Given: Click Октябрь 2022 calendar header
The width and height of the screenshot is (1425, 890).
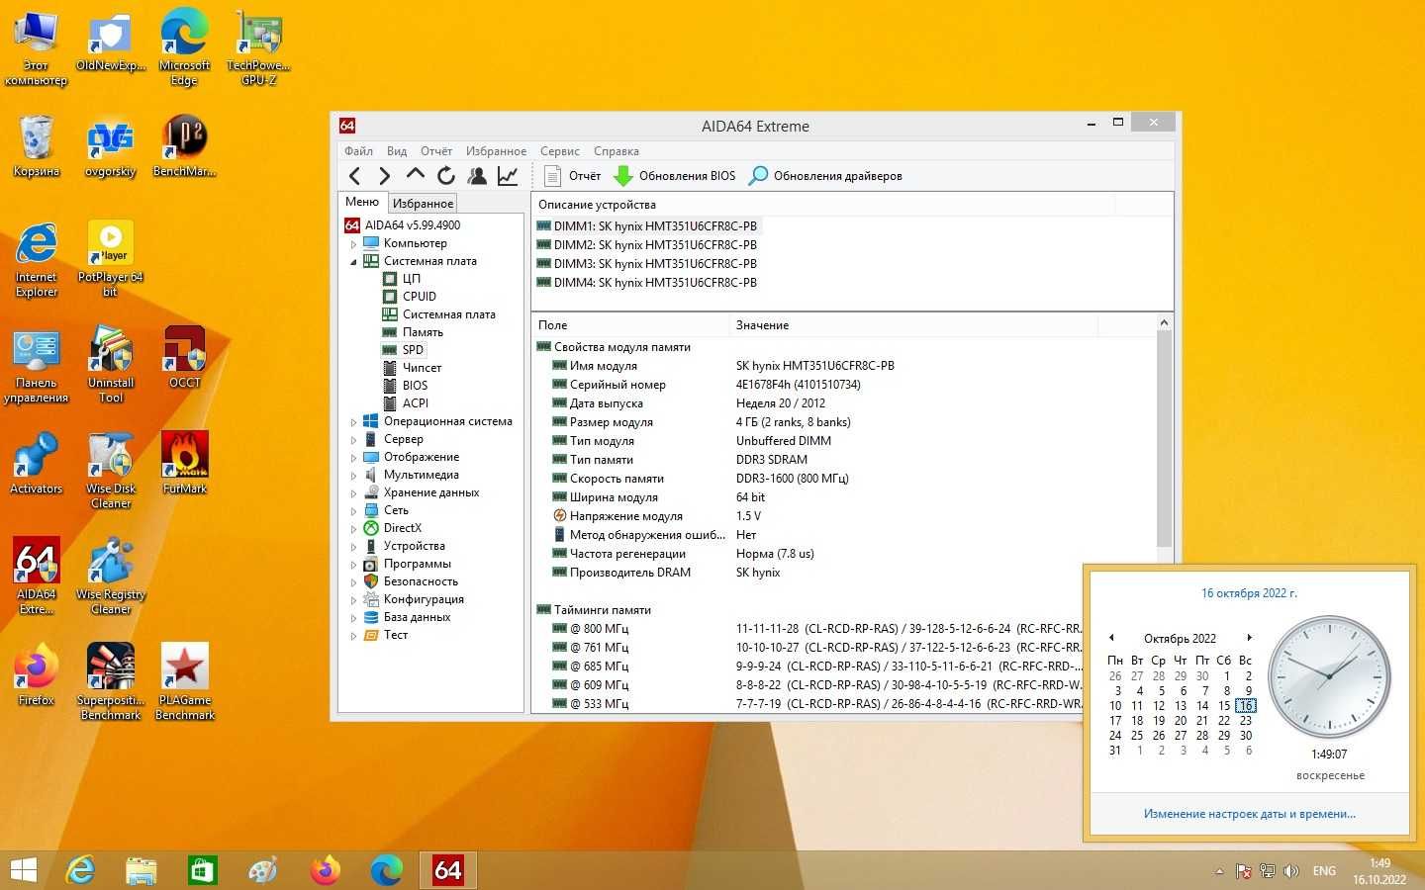Looking at the screenshot, I should click(1180, 639).
